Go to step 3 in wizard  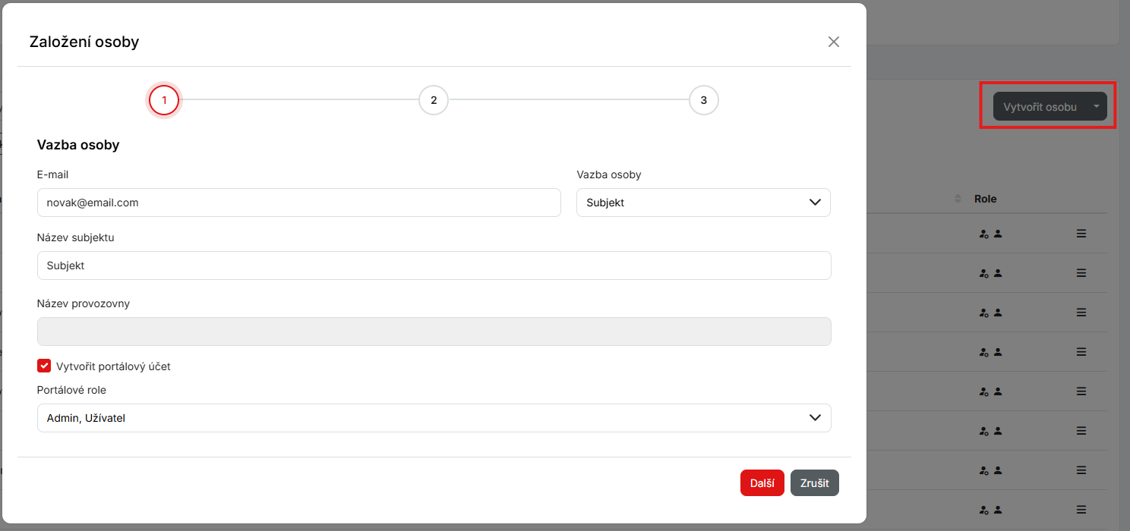tap(703, 100)
